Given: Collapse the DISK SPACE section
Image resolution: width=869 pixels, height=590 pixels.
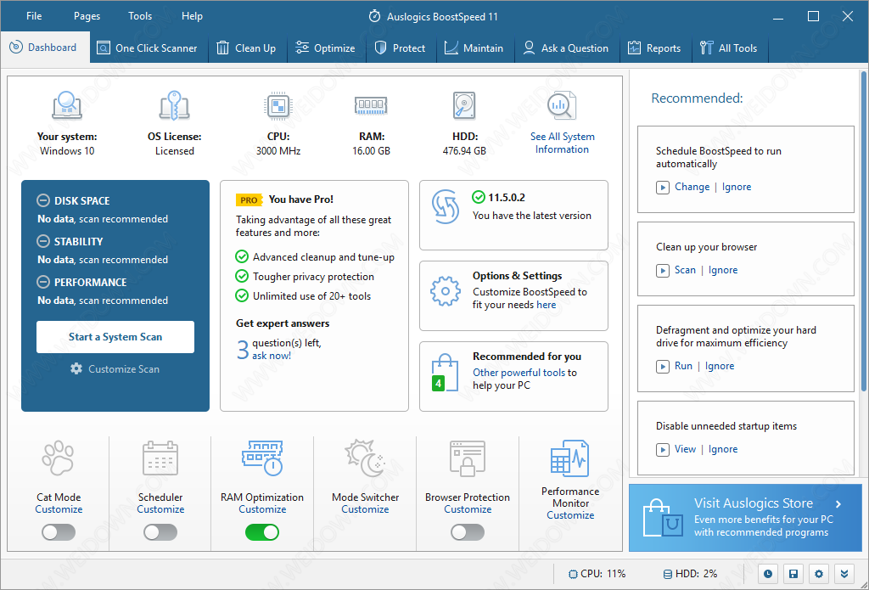Looking at the screenshot, I should [x=43, y=200].
